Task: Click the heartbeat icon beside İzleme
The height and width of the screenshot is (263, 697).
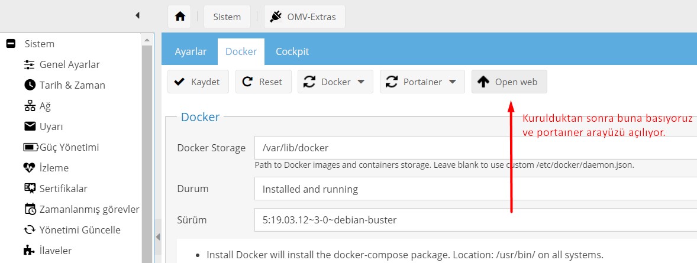Action: pyautogui.click(x=30, y=168)
